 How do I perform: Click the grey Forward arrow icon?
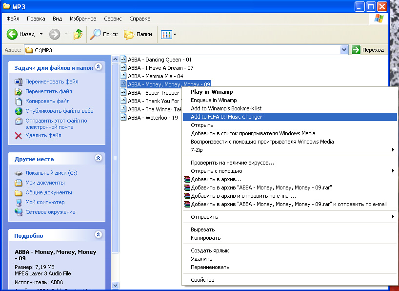pyautogui.click(x=55, y=34)
